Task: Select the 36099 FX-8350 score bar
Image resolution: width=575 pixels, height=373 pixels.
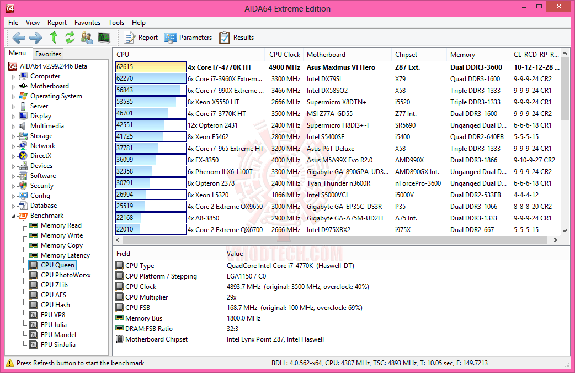Action: pyautogui.click(x=151, y=160)
